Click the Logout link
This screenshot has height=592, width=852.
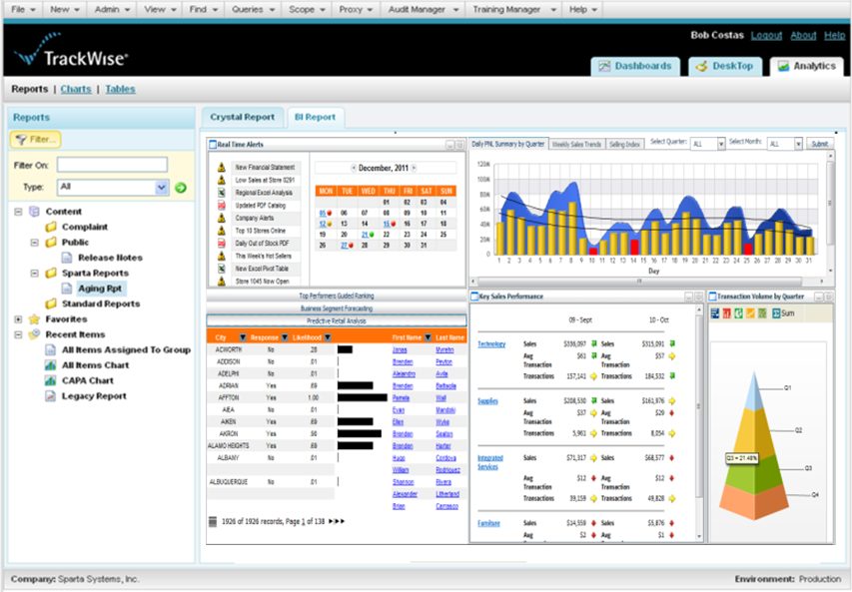click(x=766, y=35)
